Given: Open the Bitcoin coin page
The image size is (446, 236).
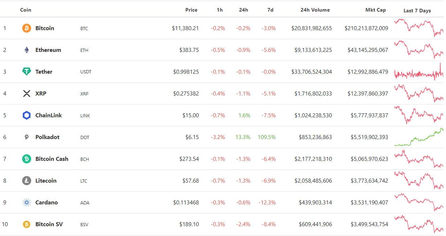Looking at the screenshot, I should click(x=44, y=28).
